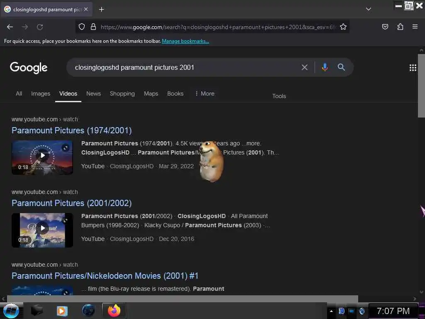This screenshot has width=425, height=319.
Task: Click the Google logo
Action: click(29, 68)
